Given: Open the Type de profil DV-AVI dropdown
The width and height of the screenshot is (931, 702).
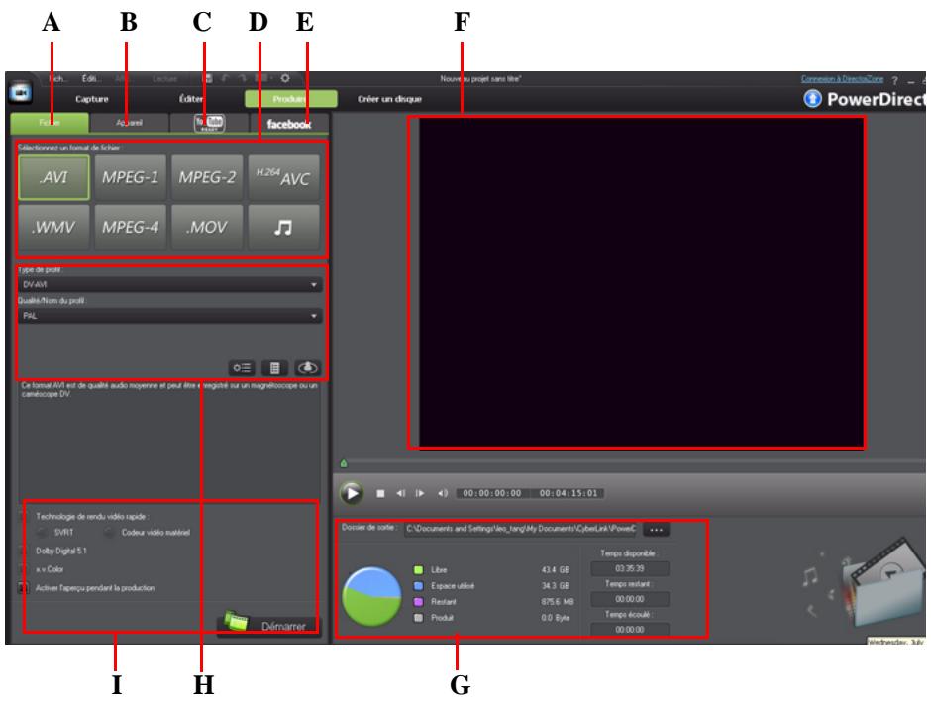Looking at the screenshot, I should coord(169,285).
